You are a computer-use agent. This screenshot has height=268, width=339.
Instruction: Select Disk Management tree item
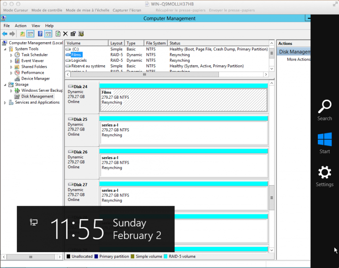click(37, 97)
